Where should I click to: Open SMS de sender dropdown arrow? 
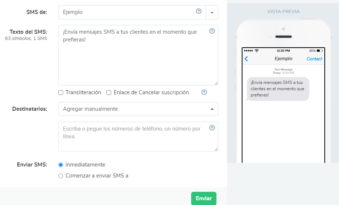click(212, 12)
